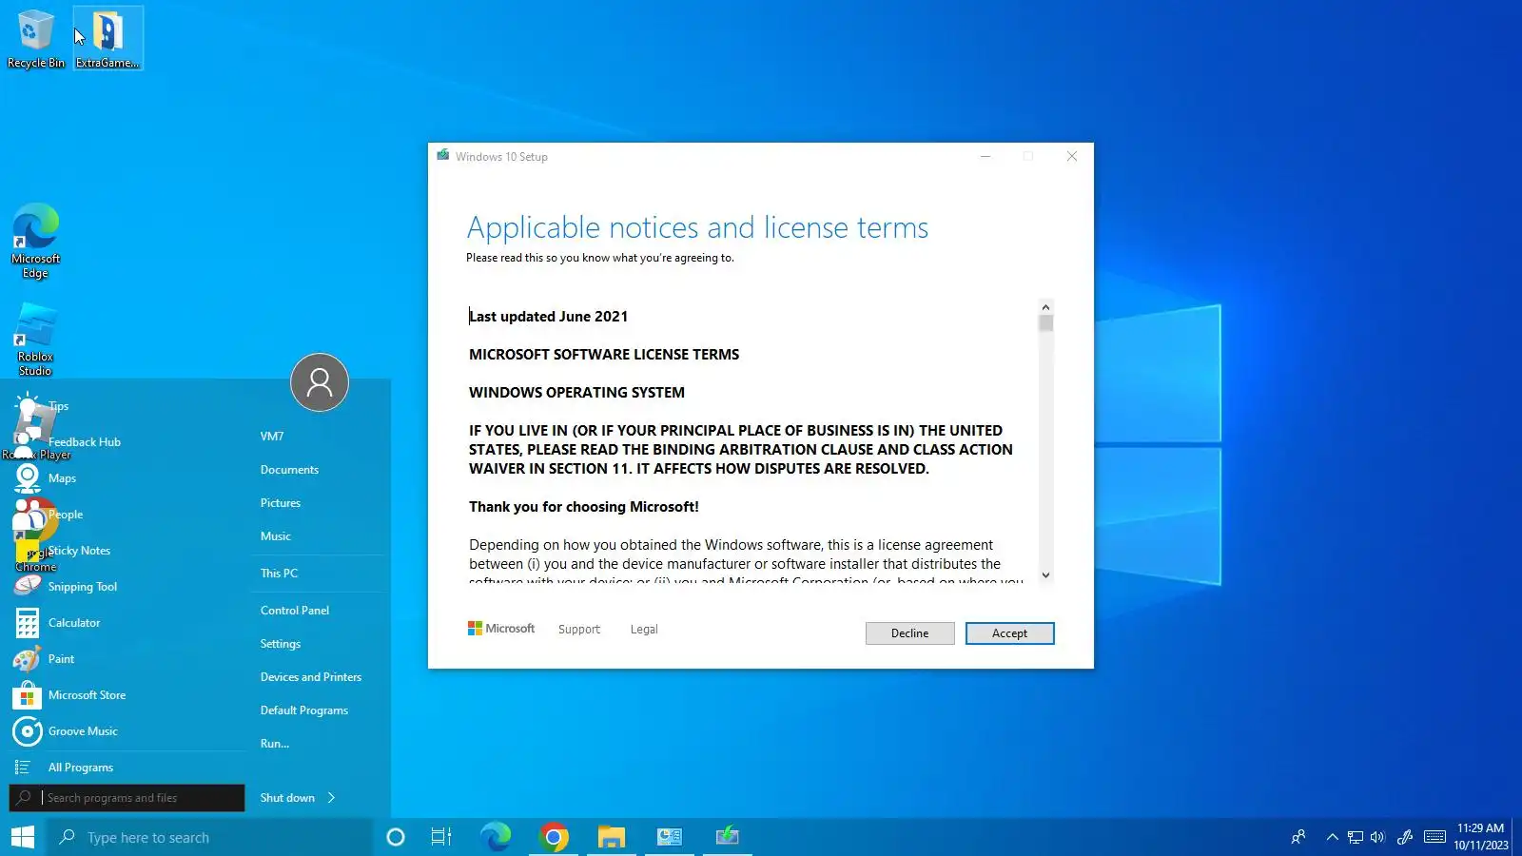Open the Legal link in Setup

pos(644,630)
